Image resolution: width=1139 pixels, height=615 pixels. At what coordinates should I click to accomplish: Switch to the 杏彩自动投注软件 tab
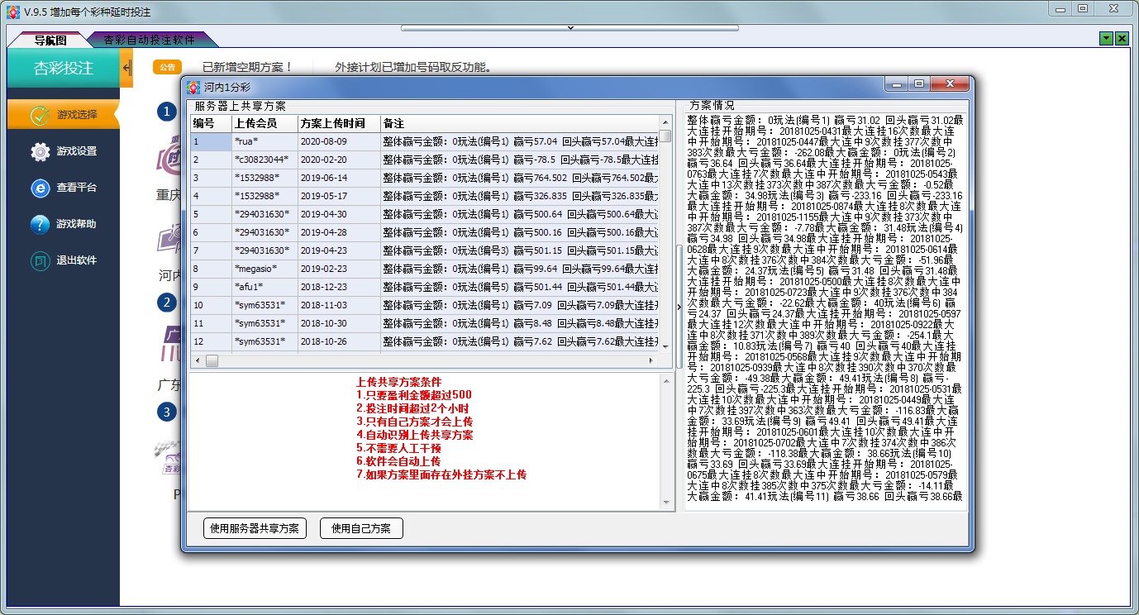150,40
